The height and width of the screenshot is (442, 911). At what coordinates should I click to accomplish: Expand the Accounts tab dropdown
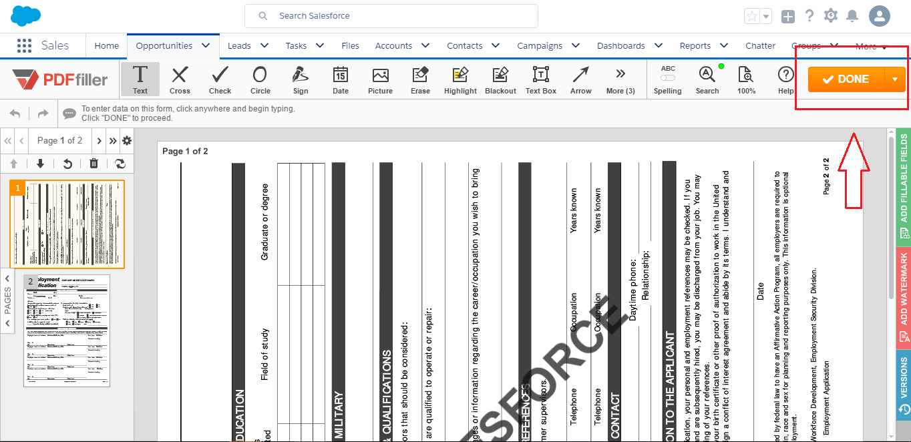pyautogui.click(x=425, y=45)
